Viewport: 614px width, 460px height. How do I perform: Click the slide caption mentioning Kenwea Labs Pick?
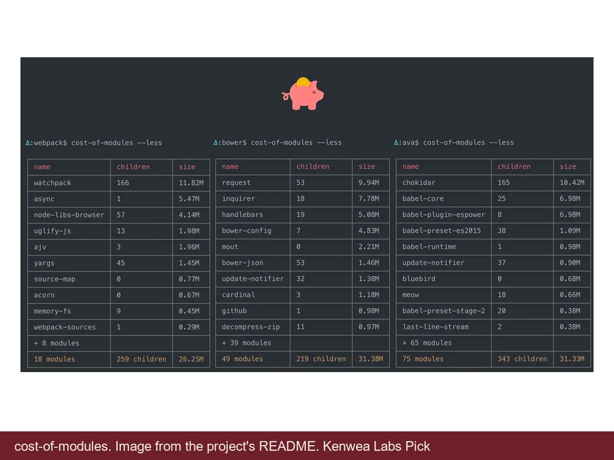(222, 447)
